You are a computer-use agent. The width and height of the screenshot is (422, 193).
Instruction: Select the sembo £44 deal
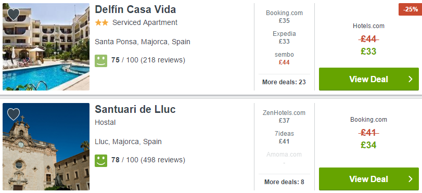(284, 58)
